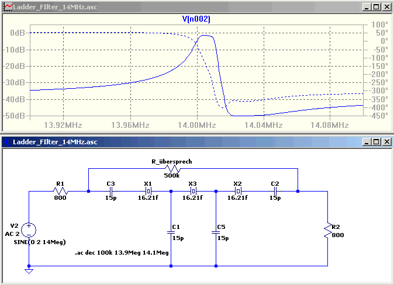394x285 pixels.
Task: Select crystal X2 symbol in the schematic
Action: click(x=238, y=192)
